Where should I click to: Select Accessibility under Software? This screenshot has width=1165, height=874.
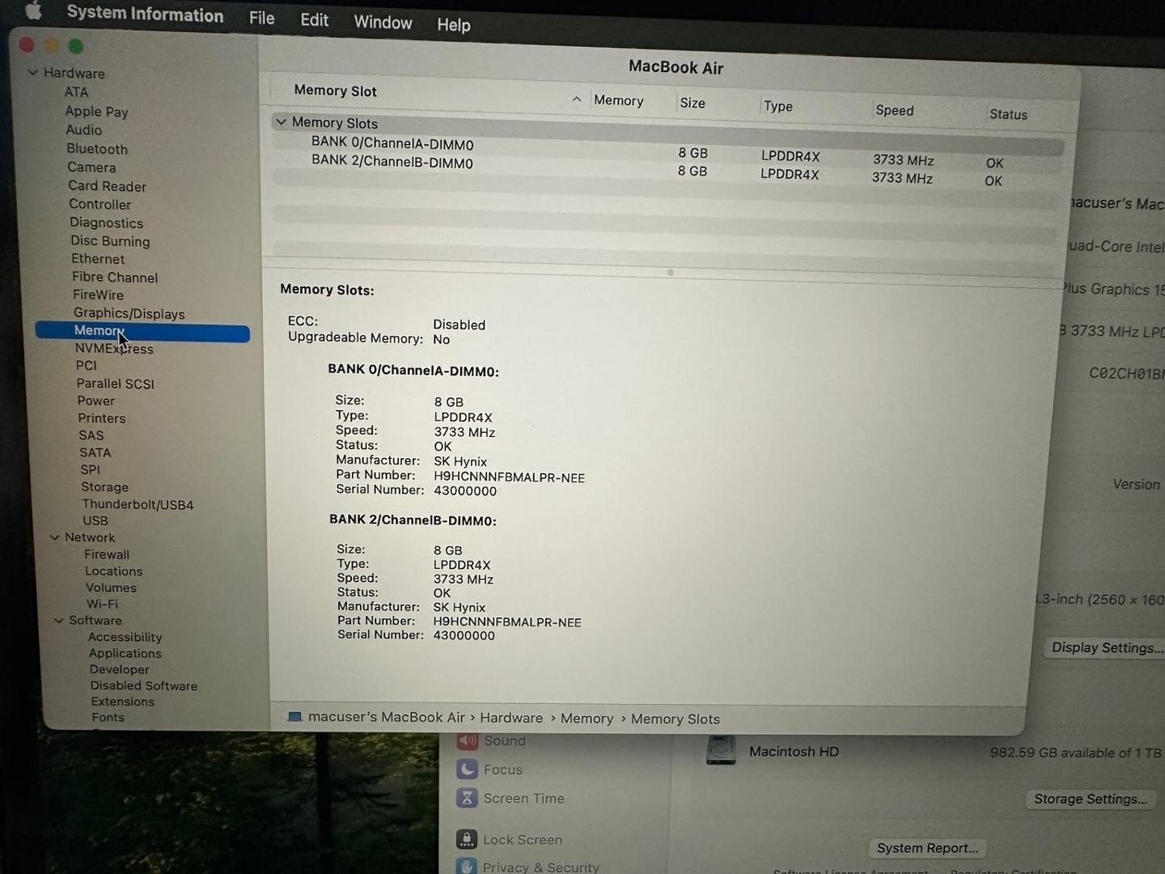pyautogui.click(x=125, y=638)
